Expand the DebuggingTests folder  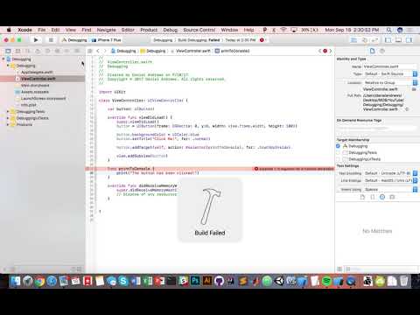8,111
